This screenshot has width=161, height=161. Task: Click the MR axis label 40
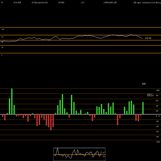click(157, 106)
